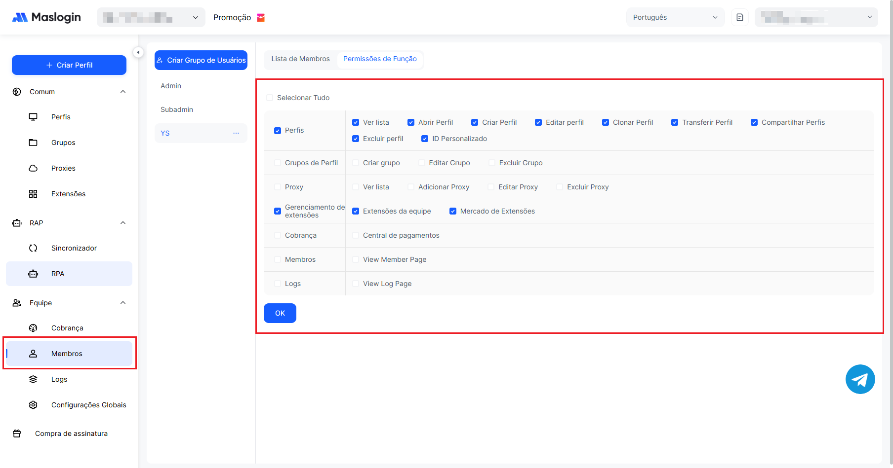Check the Selecionar Tudo checkbox
The image size is (893, 468).
pyautogui.click(x=270, y=98)
